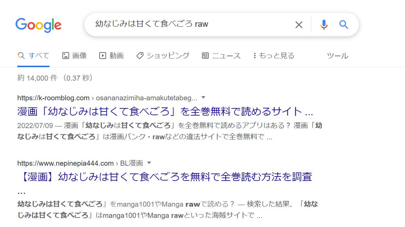Switch to the 動画 tab
Image resolution: width=405 pixels, height=227 pixels.
(112, 56)
